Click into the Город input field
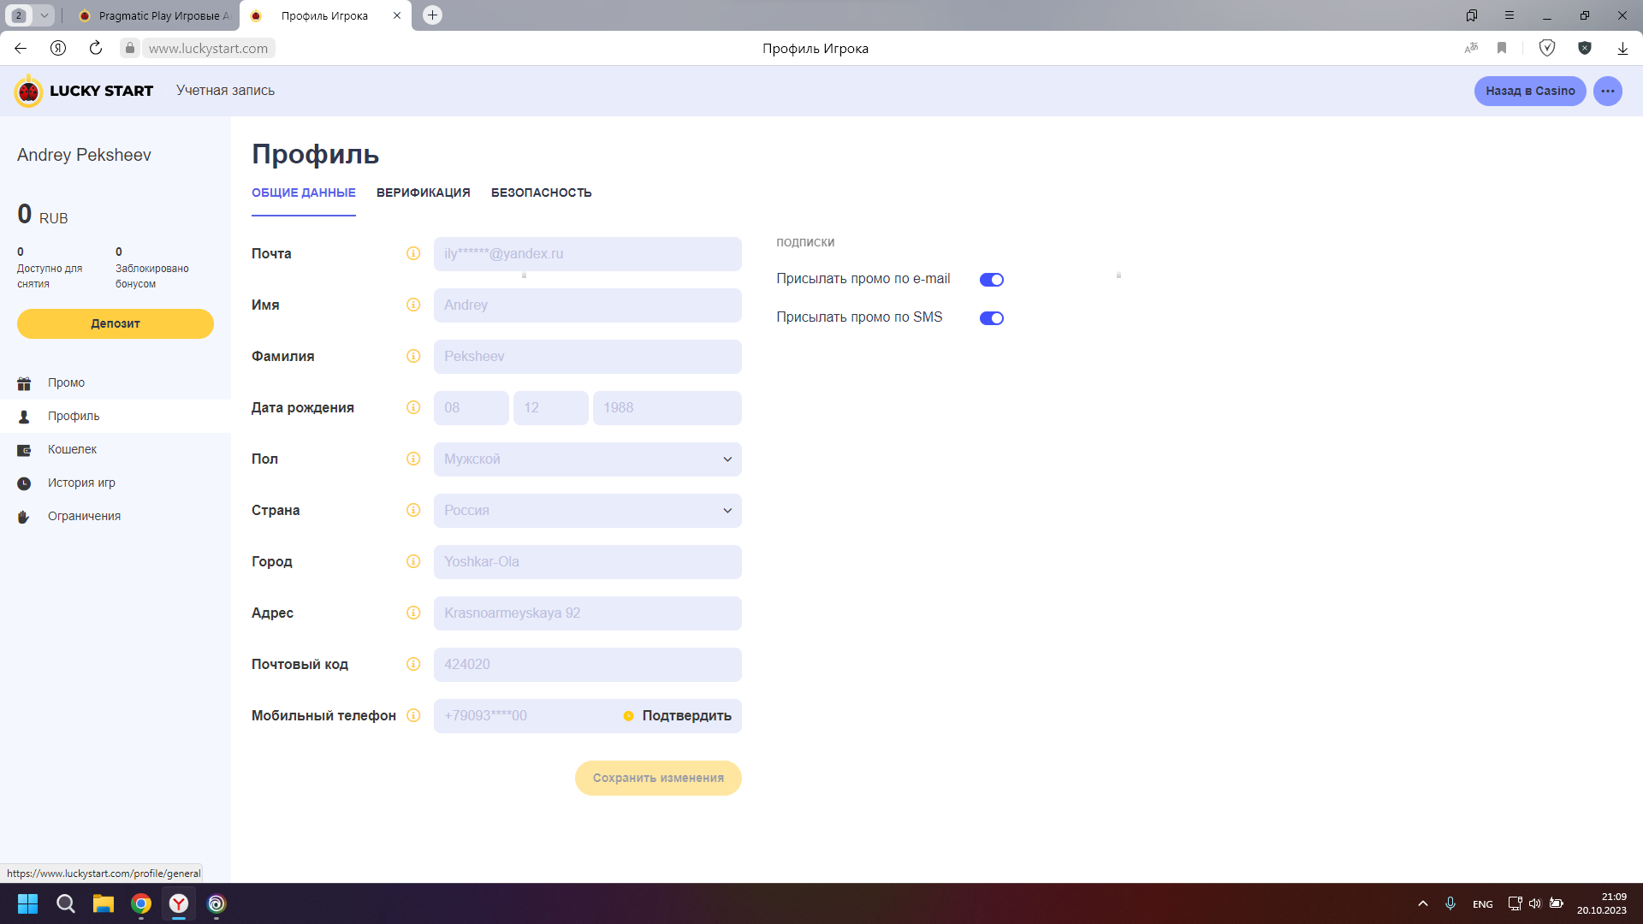This screenshot has height=924, width=1643. [x=587, y=562]
